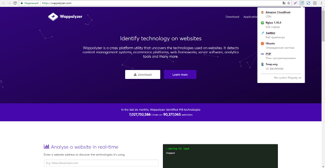Click the white Download button
The image size is (325, 168).
click(143, 74)
